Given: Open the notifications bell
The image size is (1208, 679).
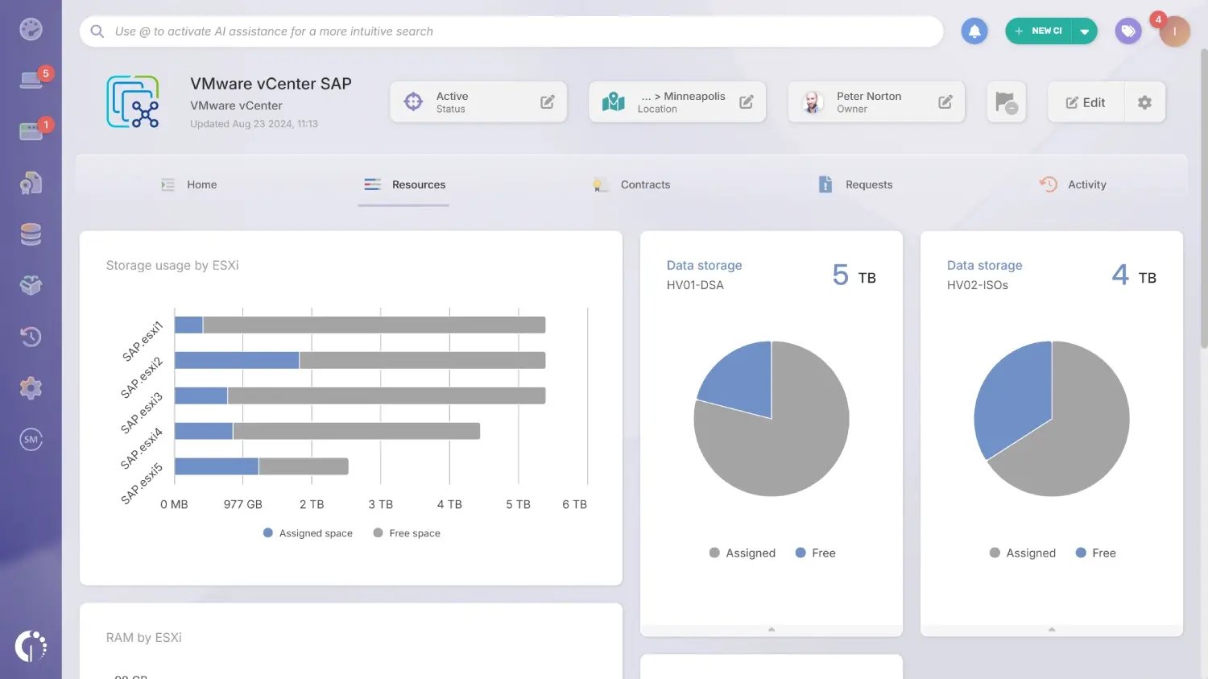Looking at the screenshot, I should pyautogui.click(x=974, y=31).
